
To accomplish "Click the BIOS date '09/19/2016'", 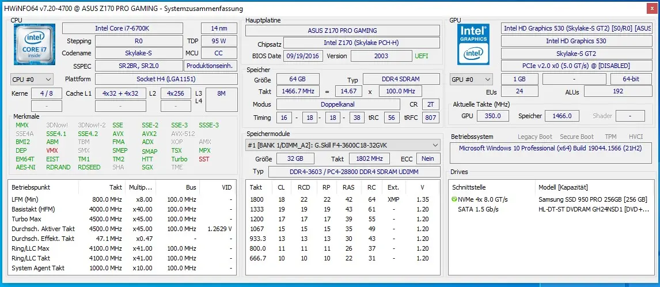I will 303,56.
